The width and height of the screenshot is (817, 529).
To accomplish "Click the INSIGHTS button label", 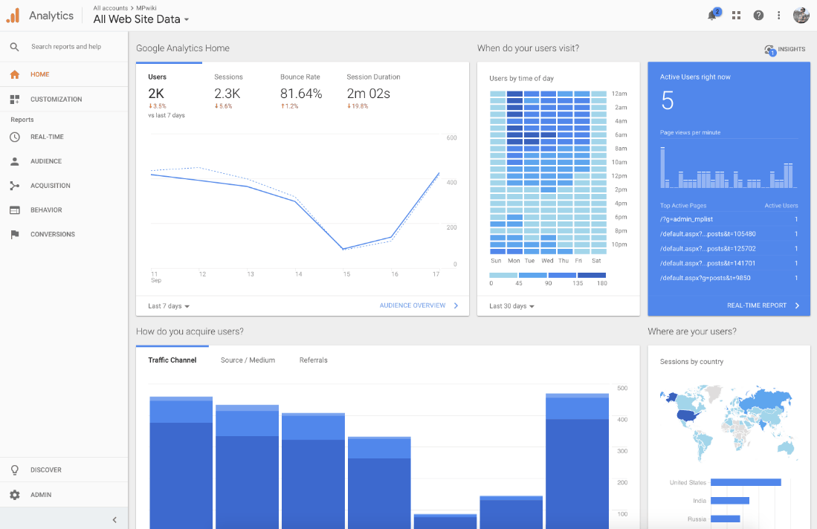I will click(792, 50).
